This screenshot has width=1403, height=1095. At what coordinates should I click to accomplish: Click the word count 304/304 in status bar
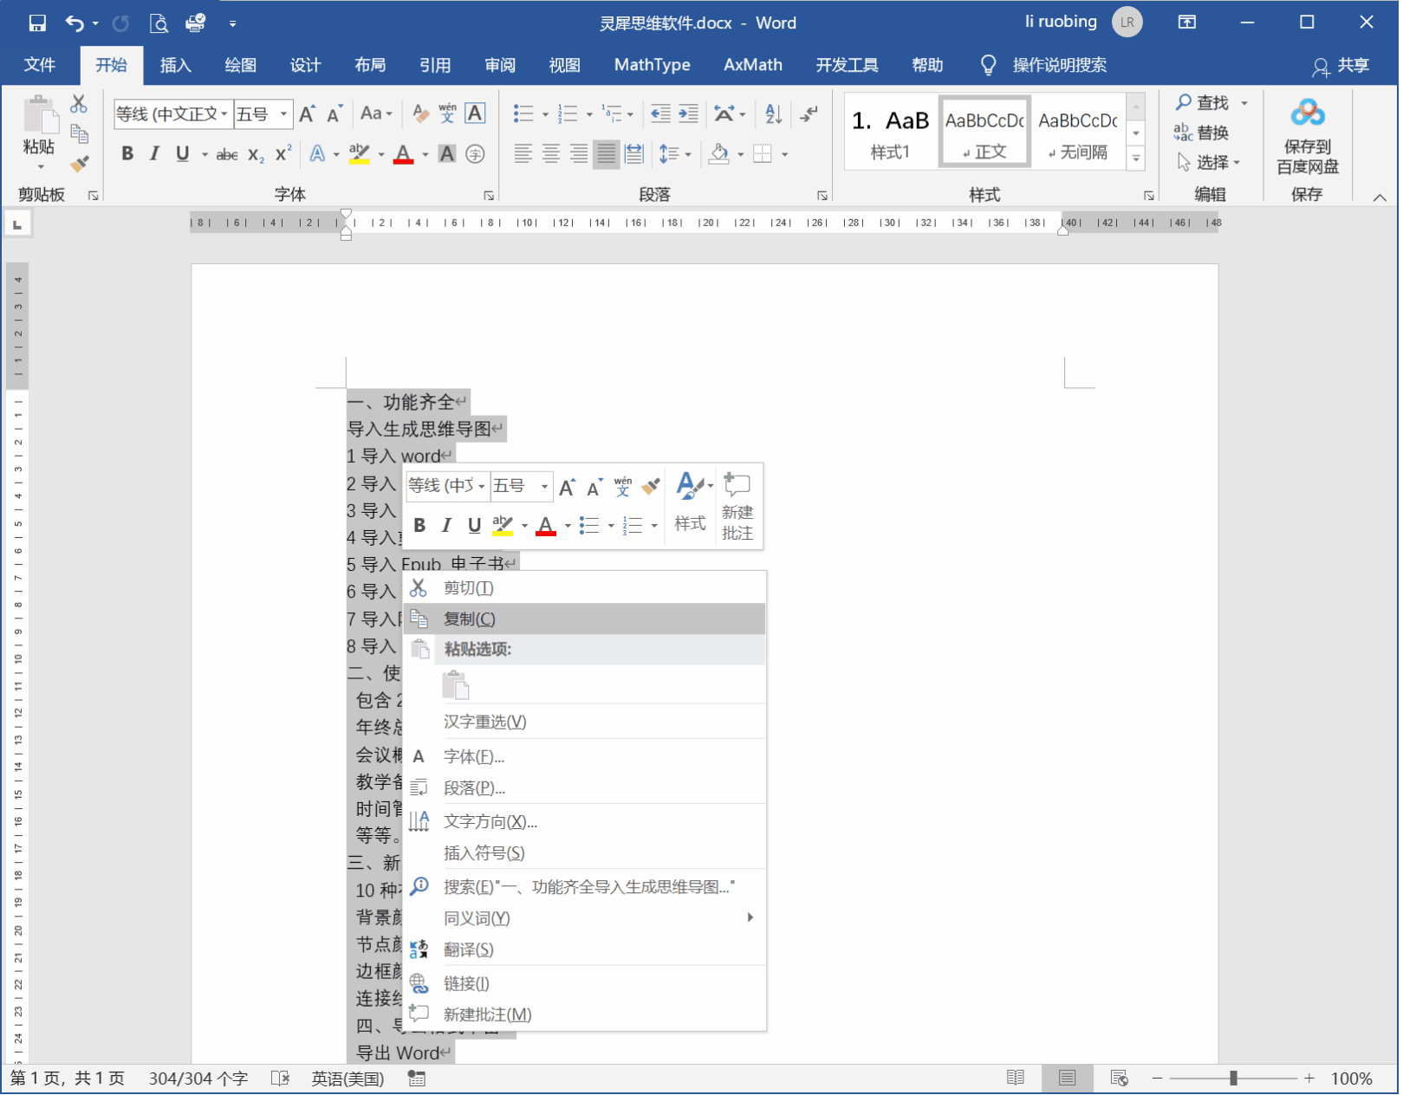[198, 1079]
